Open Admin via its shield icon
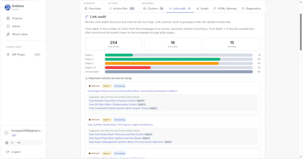The height and width of the screenshot is (159, 303). point(8,26)
